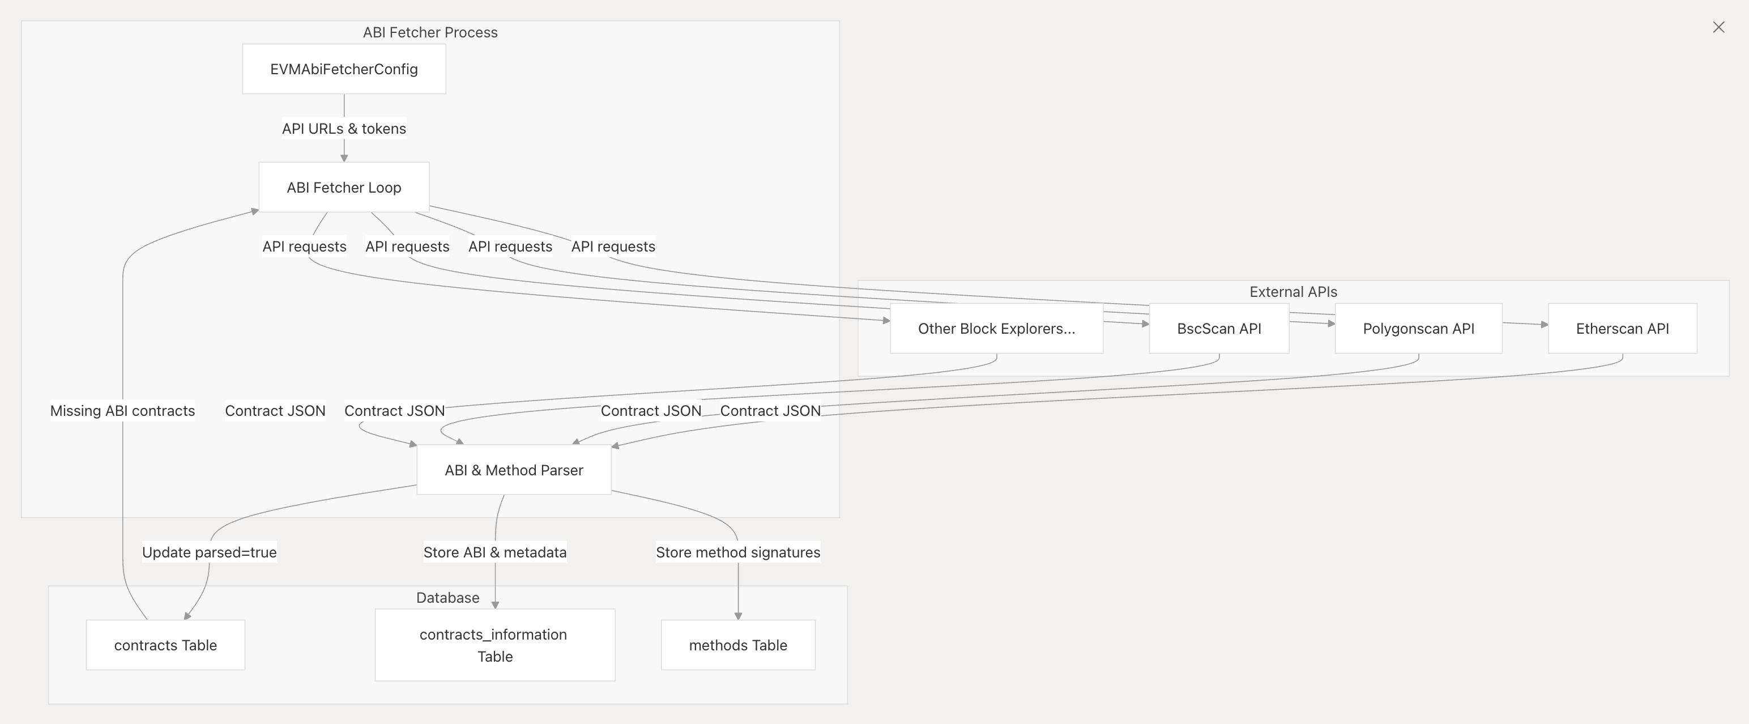Select the 'Store method signatures' label
The height and width of the screenshot is (724, 1749).
point(738,552)
